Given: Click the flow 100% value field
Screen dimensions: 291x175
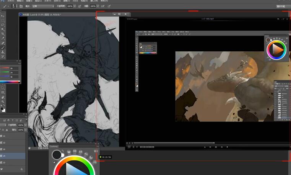Looking at the screenshot, I should [x=93, y=6].
